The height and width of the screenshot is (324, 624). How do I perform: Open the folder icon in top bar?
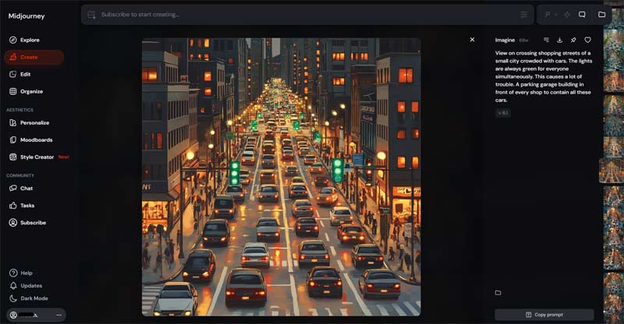(601, 14)
